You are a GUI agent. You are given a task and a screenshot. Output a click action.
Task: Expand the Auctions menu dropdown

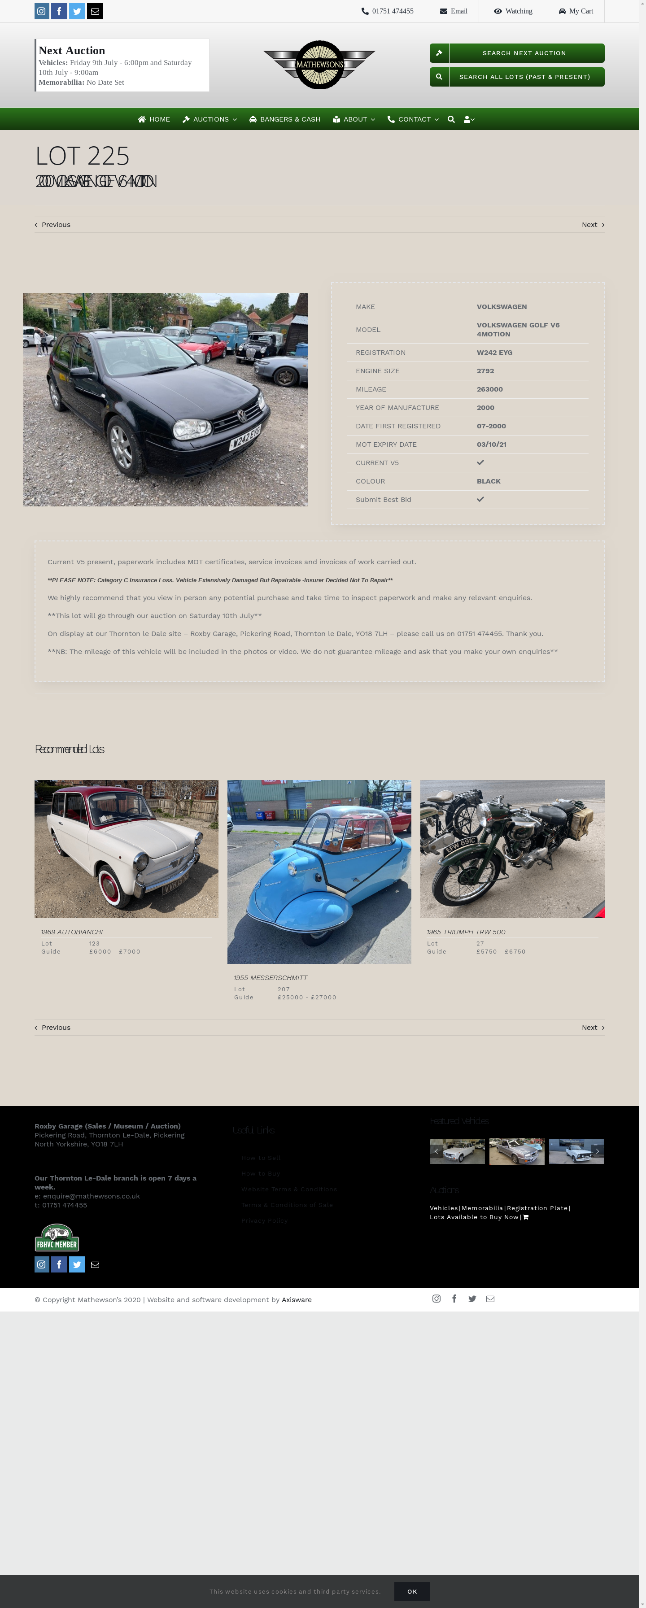pos(210,119)
